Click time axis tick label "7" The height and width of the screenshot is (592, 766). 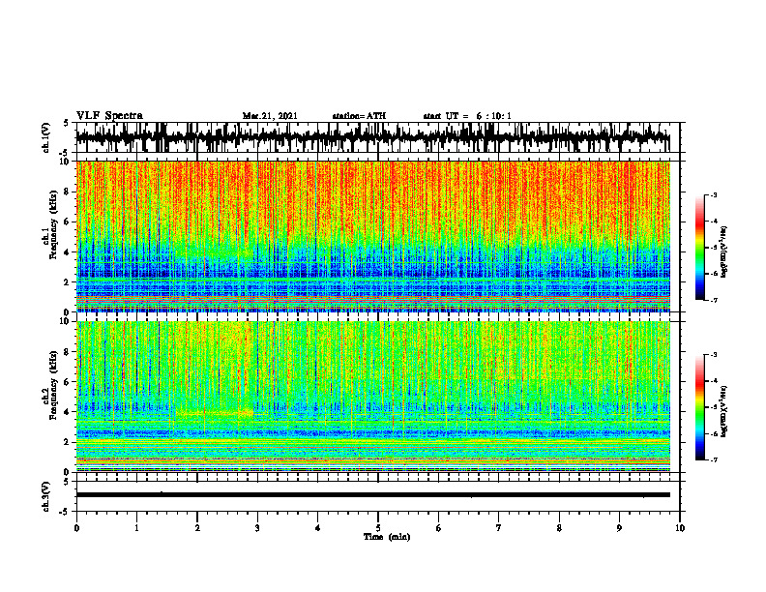click(499, 528)
